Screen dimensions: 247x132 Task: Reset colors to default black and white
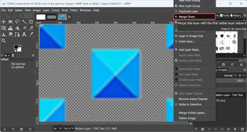click(x=15, y=50)
